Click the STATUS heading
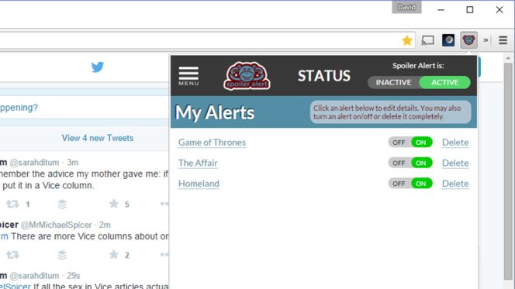The image size is (515, 289). pos(324,76)
